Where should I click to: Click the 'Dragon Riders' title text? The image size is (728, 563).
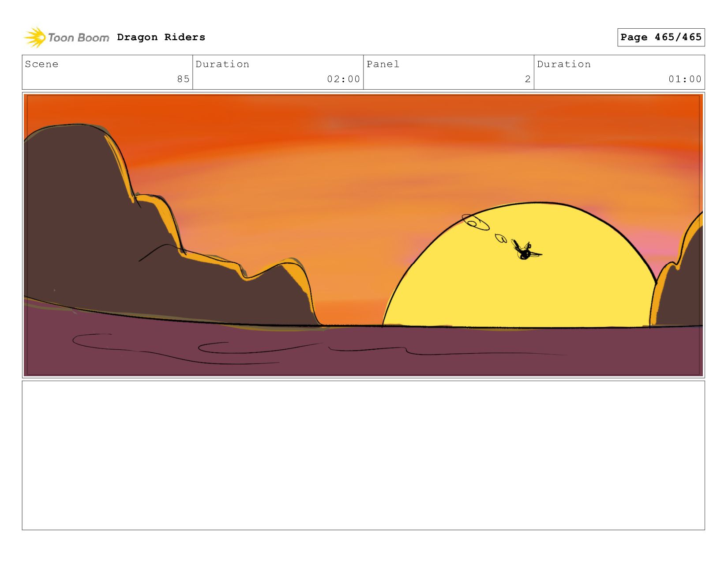(x=161, y=38)
